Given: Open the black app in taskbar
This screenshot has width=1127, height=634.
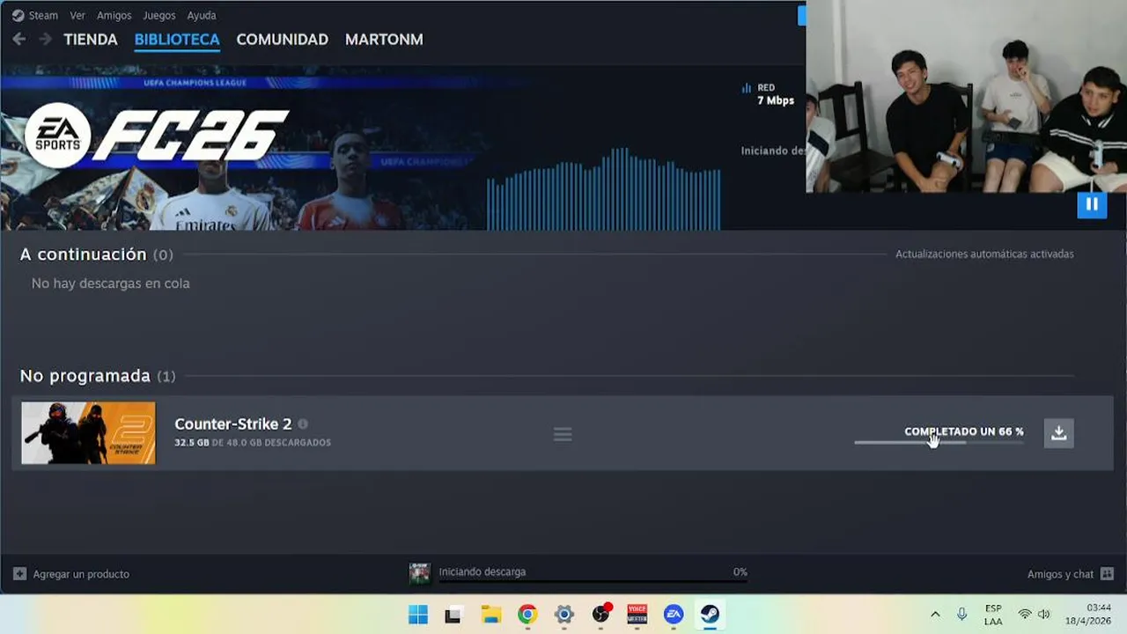Looking at the screenshot, I should (453, 615).
